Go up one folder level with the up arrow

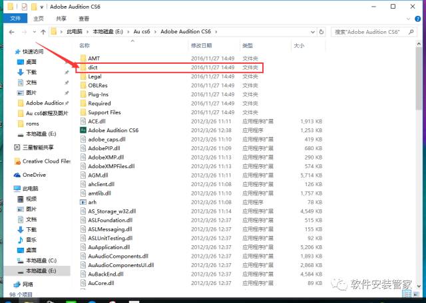pyautogui.click(x=43, y=31)
